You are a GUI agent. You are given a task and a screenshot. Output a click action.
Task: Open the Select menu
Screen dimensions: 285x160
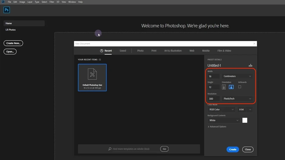pyautogui.click(x=44, y=2)
